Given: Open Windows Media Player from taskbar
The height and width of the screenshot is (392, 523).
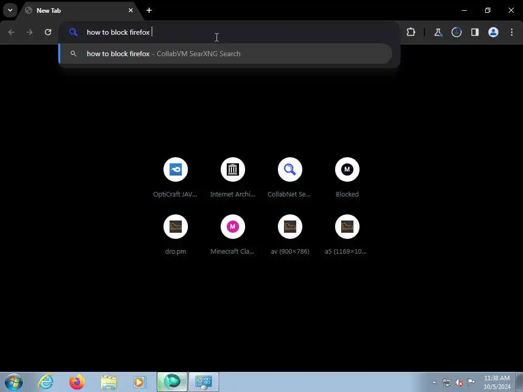Looking at the screenshot, I should [140, 382].
